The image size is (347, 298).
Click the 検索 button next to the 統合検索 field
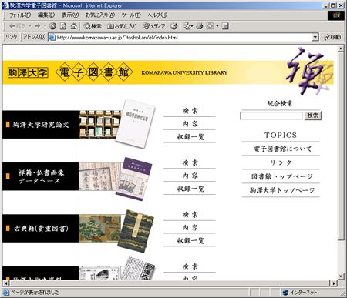313,116
